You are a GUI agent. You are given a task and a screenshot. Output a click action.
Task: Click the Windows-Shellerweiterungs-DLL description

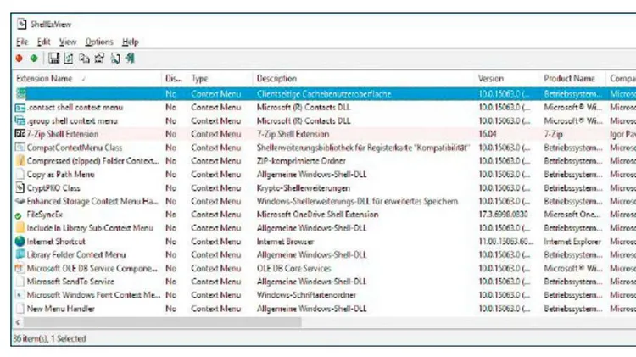click(357, 201)
